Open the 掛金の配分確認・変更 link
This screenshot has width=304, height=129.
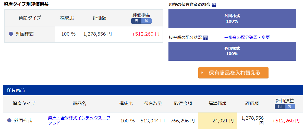pos(247,37)
